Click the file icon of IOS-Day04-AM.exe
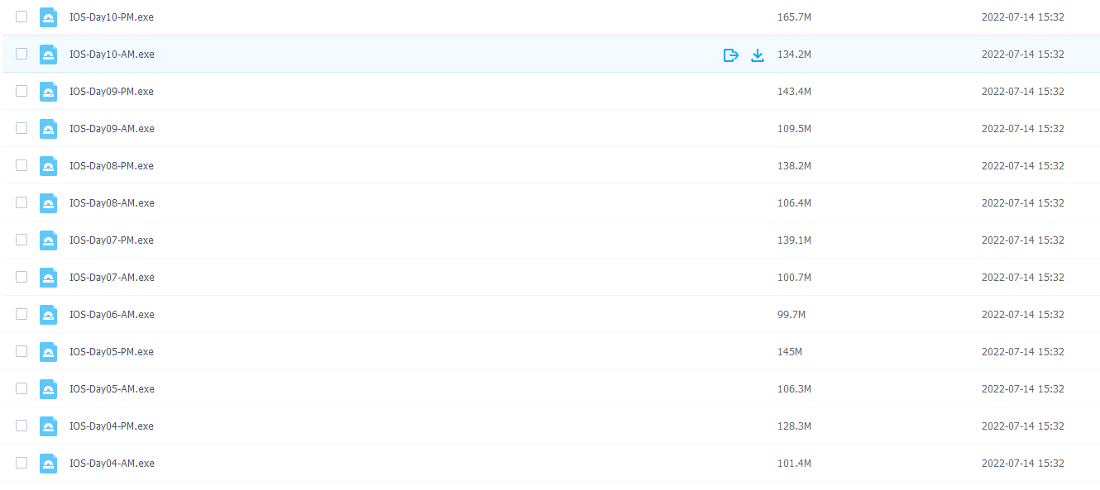The width and height of the screenshot is (1100, 490). pos(49,464)
